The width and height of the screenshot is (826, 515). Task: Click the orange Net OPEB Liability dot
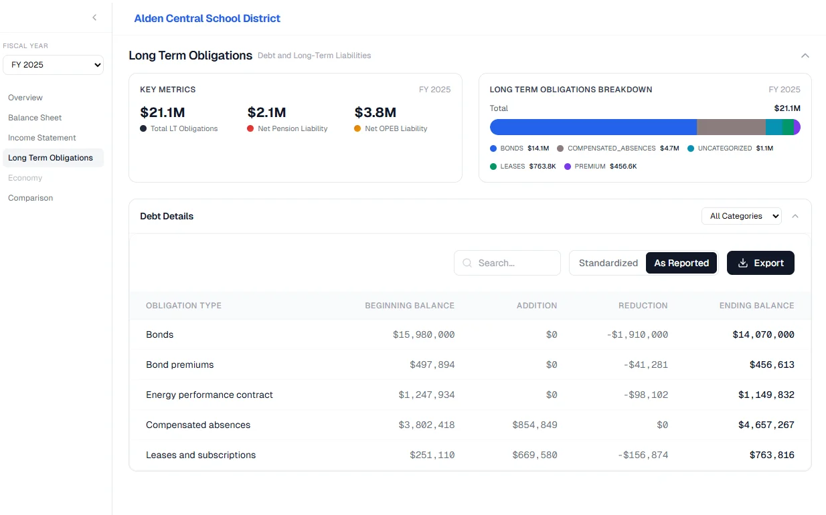click(x=357, y=128)
